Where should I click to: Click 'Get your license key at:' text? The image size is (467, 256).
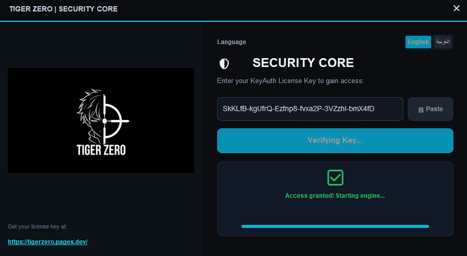pyautogui.click(x=37, y=226)
